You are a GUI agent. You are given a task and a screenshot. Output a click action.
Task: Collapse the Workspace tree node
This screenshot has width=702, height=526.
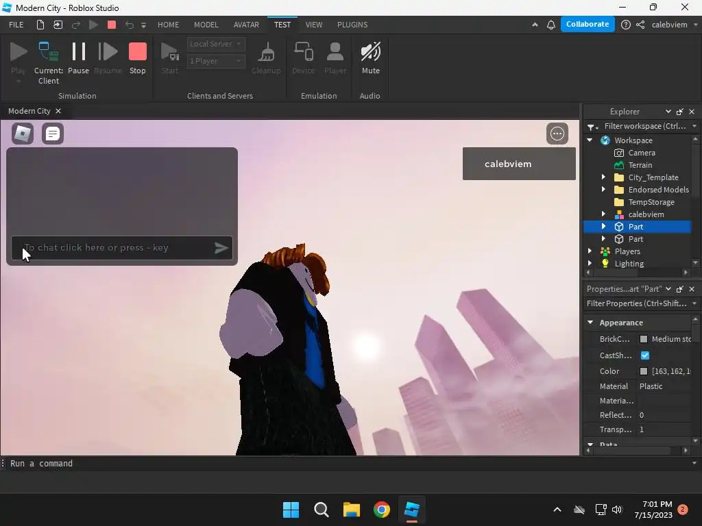[x=590, y=140]
